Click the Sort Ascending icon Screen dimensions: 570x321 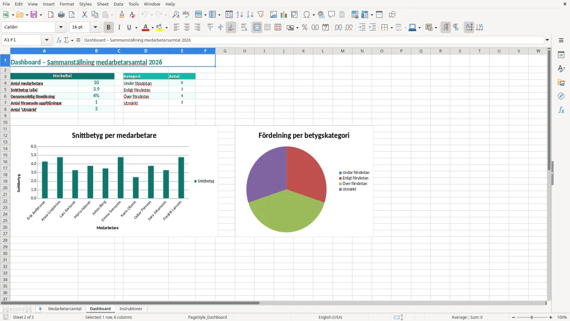point(240,15)
